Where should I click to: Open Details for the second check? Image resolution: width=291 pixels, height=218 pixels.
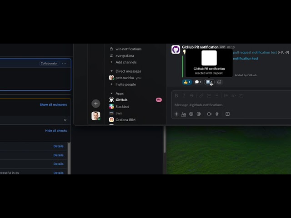point(58,155)
